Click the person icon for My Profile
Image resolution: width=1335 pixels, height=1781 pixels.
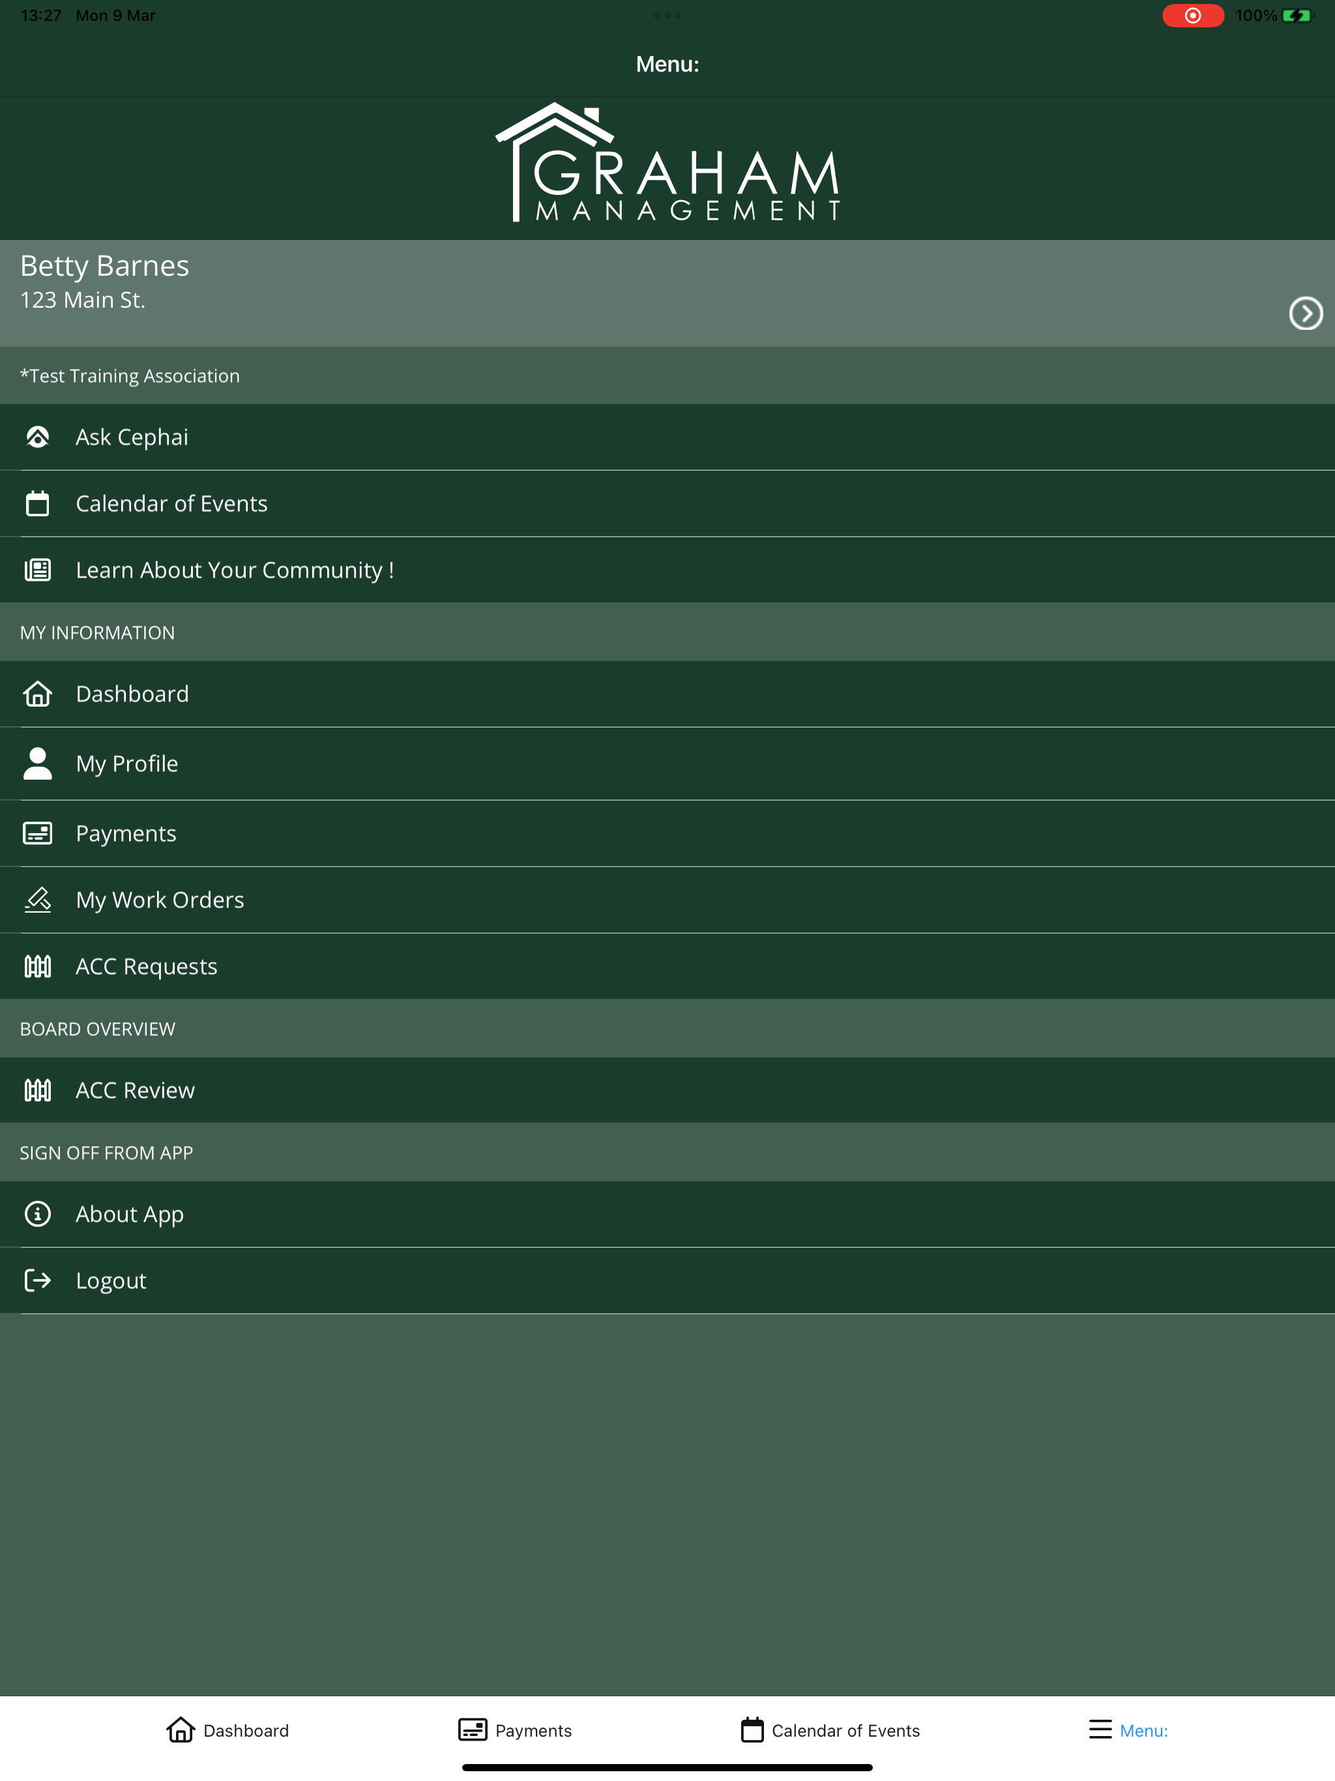click(x=38, y=763)
